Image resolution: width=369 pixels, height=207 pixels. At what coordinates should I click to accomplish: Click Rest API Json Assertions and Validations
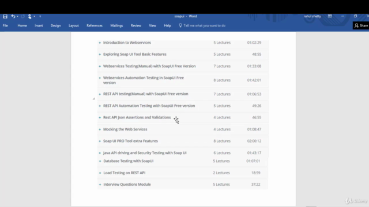click(x=137, y=117)
